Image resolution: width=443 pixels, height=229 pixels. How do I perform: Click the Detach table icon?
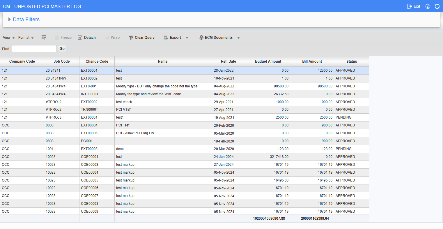[x=80, y=38]
